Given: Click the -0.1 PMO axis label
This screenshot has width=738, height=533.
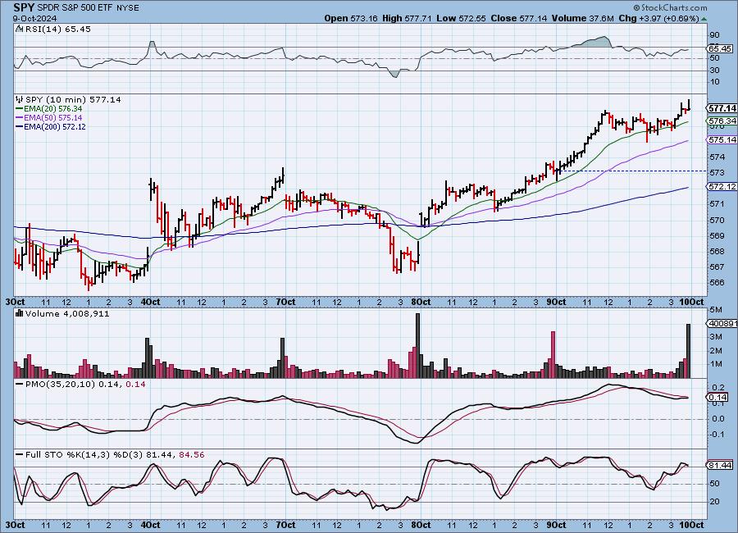Looking at the screenshot, I should pyautogui.click(x=717, y=434).
